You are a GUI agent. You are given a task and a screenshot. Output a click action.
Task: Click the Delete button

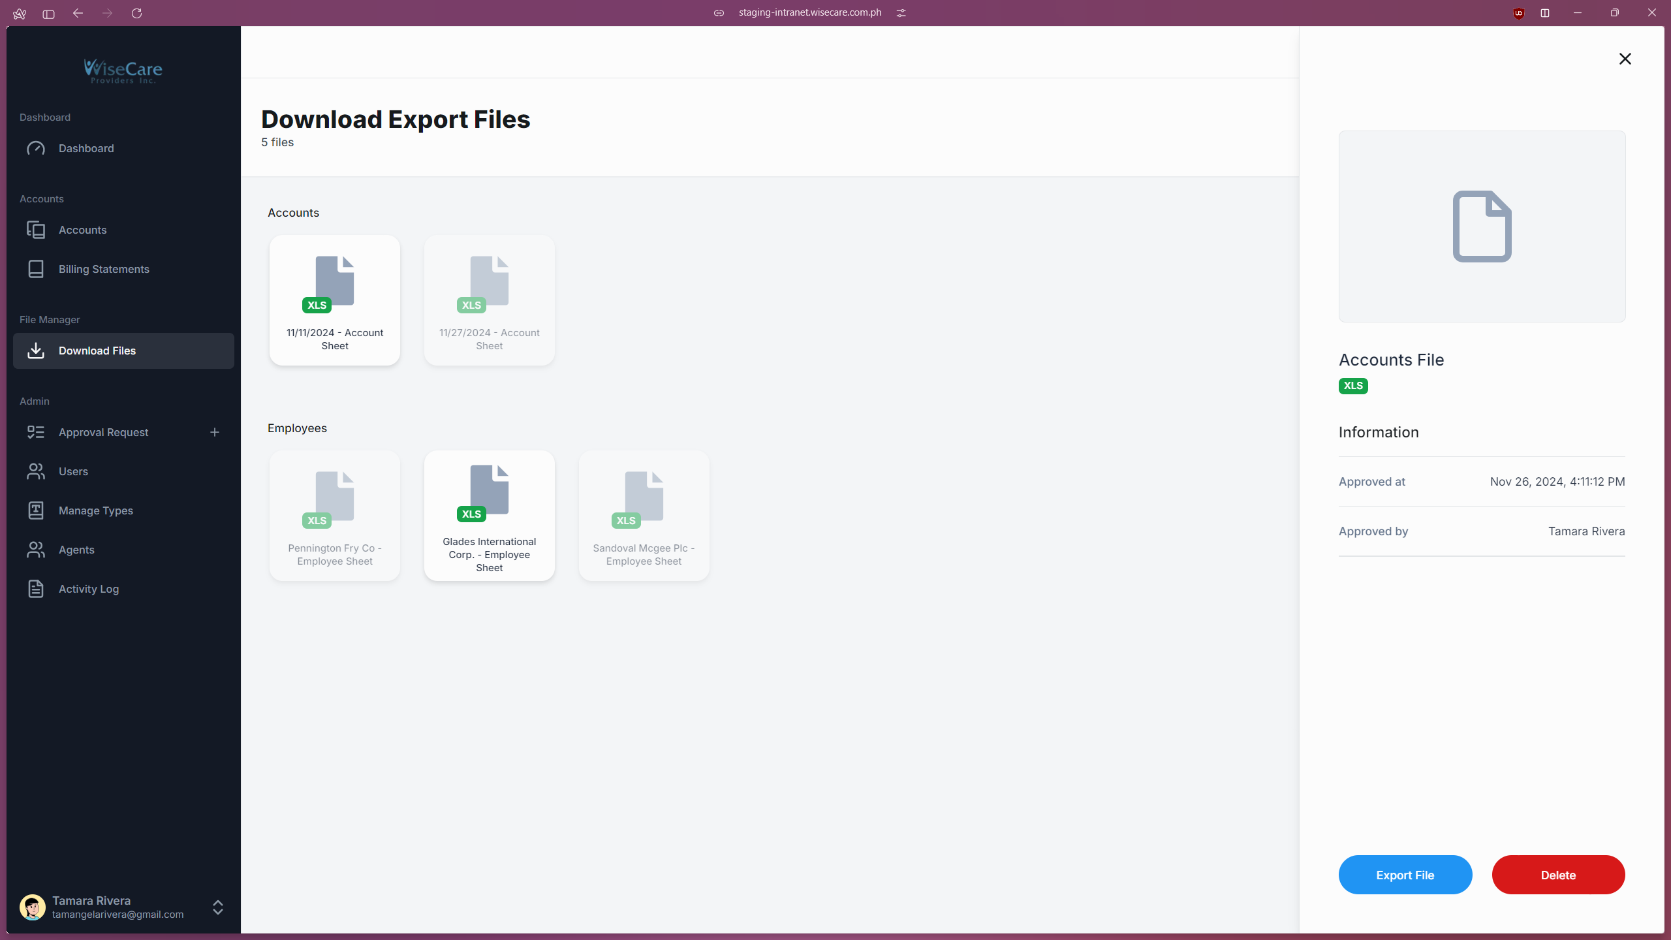coord(1558,875)
